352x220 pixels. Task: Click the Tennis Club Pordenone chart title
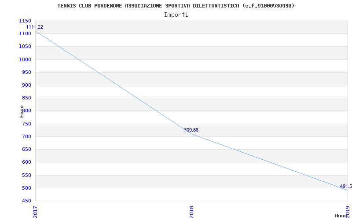tap(176, 6)
